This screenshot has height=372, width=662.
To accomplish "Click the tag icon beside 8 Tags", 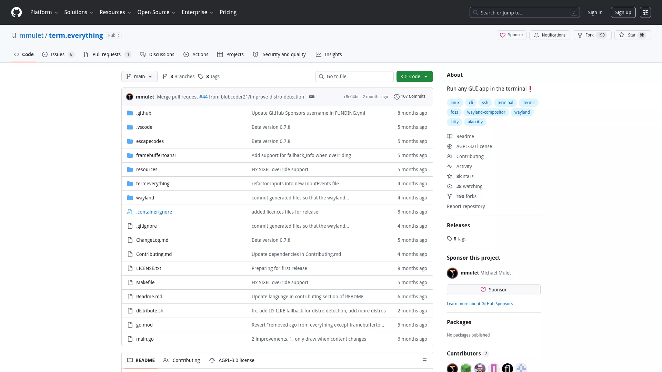I will 201,76.
